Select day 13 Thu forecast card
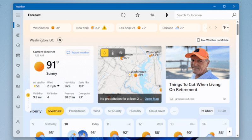Screen dimensions: 252x140 click(183, 128)
